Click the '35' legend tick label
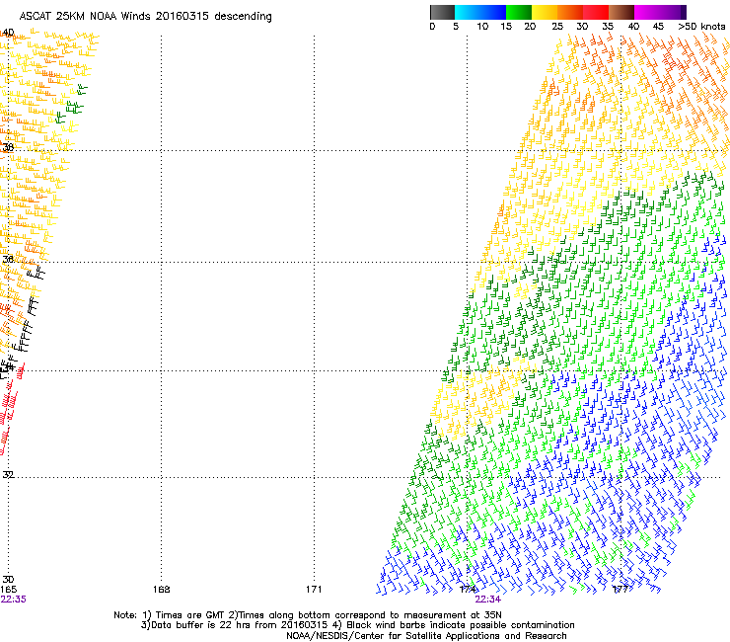The width and height of the screenshot is (730, 642). [608, 27]
